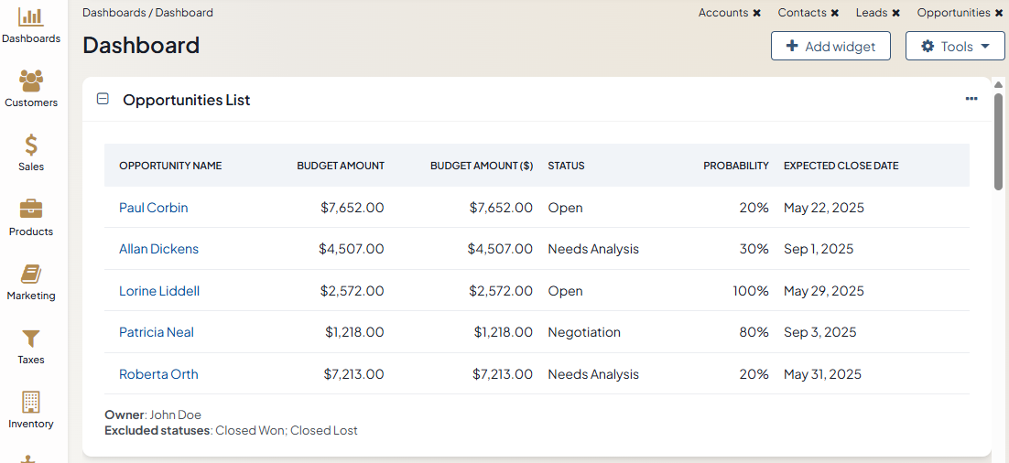Remove the Accounts pinned shortcut
Viewport: 1009px width, 463px height.
[757, 13]
